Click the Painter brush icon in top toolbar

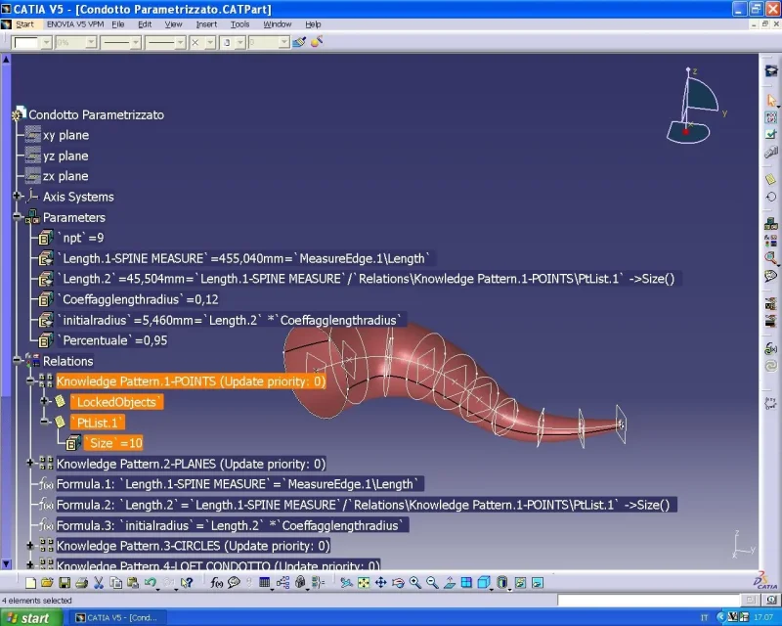[x=299, y=42]
